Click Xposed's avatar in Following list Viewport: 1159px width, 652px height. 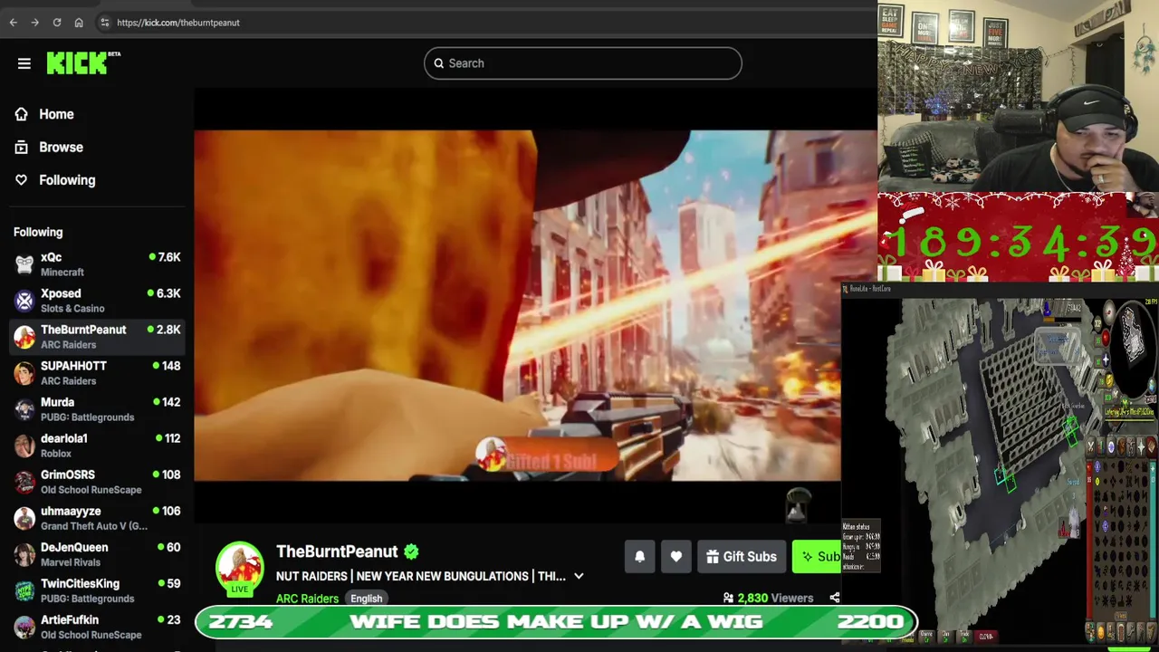pyautogui.click(x=24, y=301)
